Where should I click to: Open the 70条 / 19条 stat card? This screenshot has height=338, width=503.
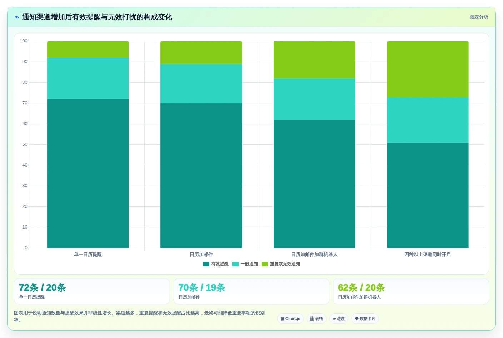[251, 291]
